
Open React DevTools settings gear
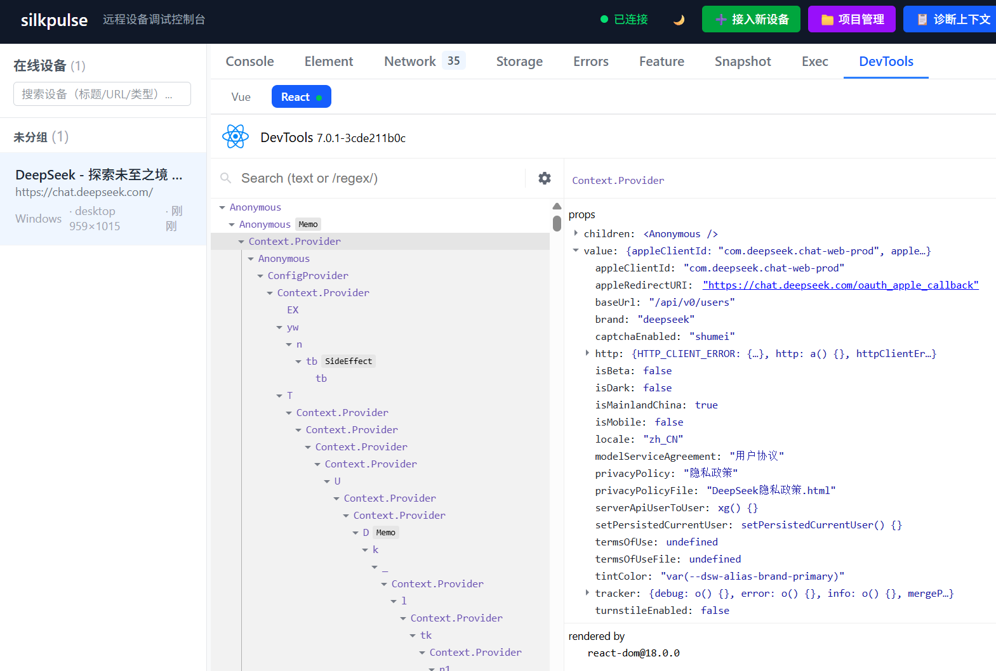545,178
